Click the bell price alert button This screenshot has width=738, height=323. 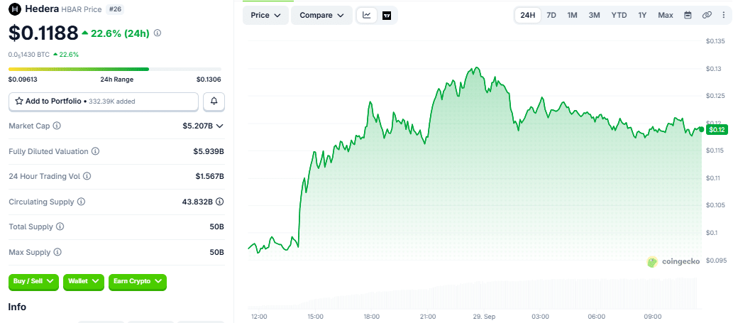tap(214, 102)
